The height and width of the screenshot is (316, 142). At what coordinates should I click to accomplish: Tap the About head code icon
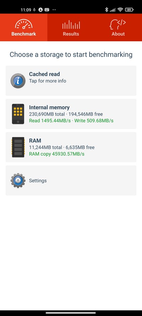coord(118,25)
